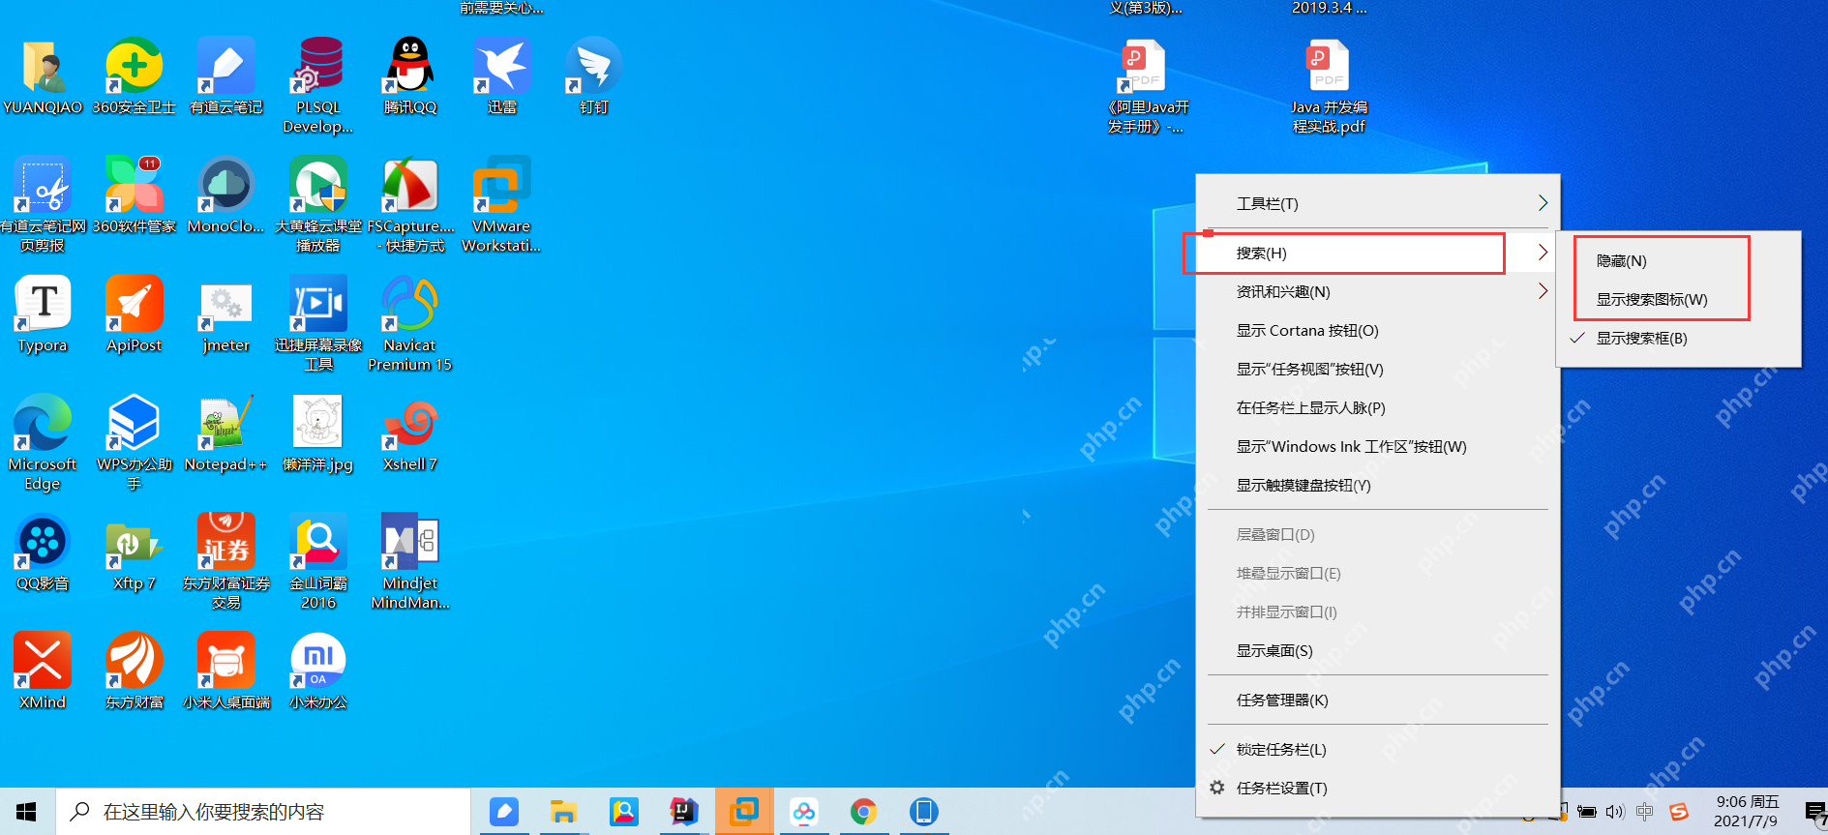Open 任务栏设置(T) from the context menu
Image resolution: width=1828 pixels, height=835 pixels.
click(1378, 789)
